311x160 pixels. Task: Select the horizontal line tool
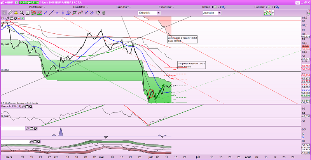coord(57,13)
